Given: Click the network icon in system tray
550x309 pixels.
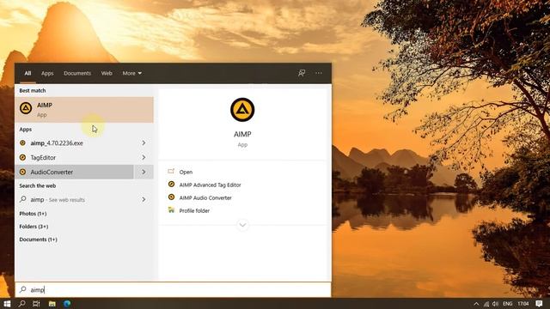Looking at the screenshot, I should [x=486, y=304].
